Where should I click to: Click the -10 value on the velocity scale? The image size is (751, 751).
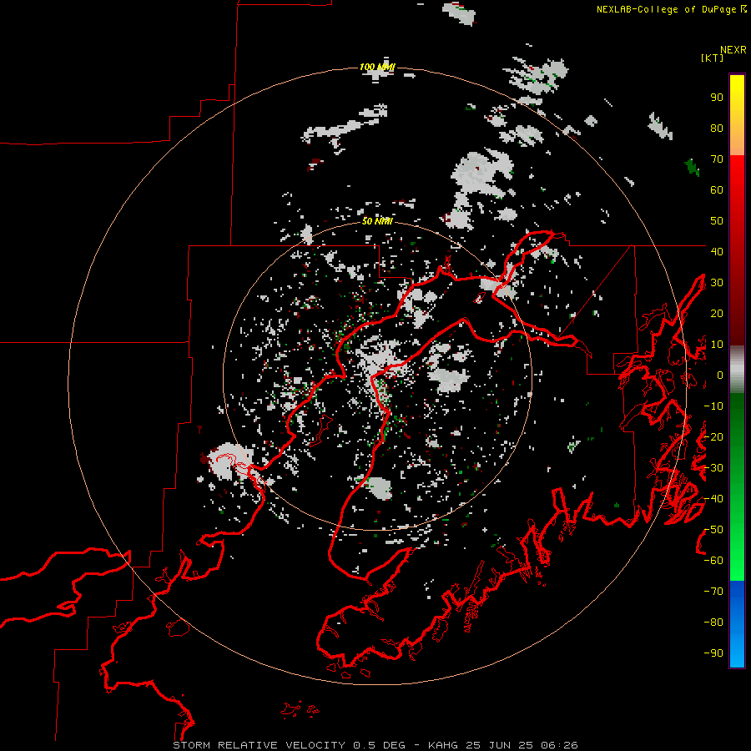coord(713,406)
